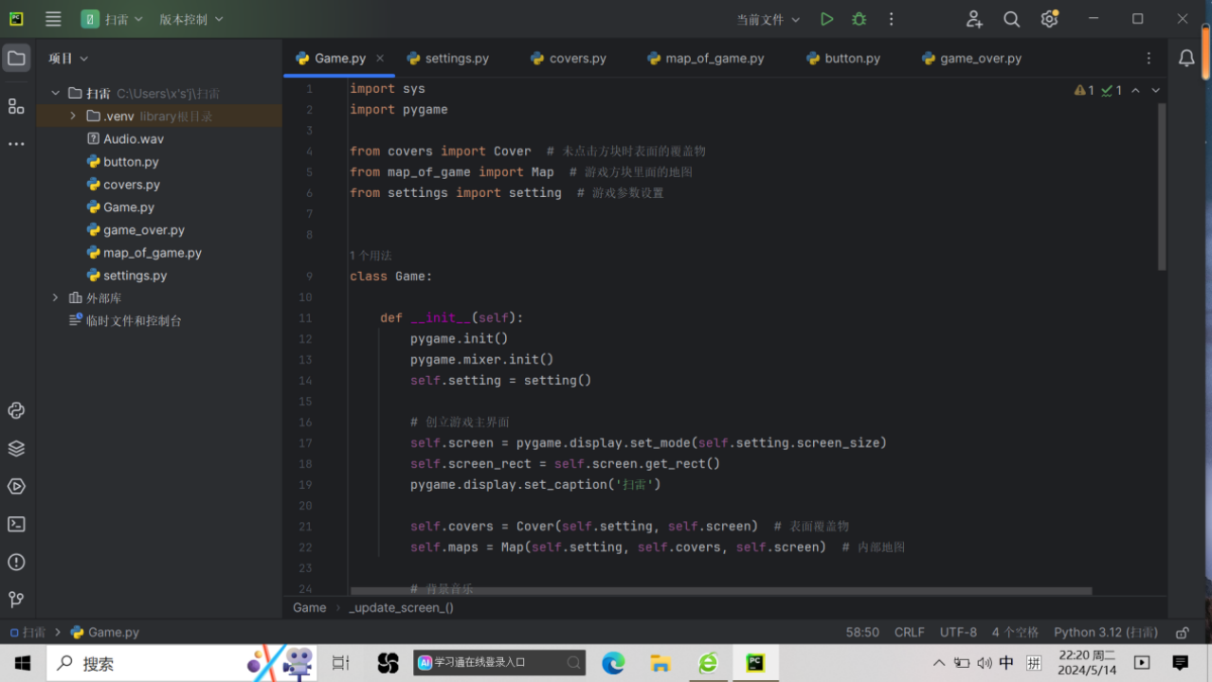This screenshot has width=1212, height=682.
Task: Open the Git version control tool window
Action: point(16,600)
